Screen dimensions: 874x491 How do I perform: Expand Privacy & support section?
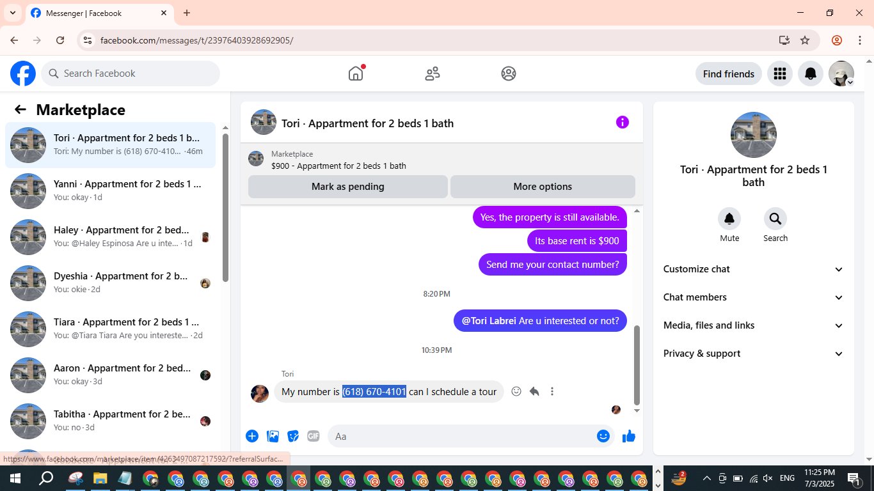754,354
